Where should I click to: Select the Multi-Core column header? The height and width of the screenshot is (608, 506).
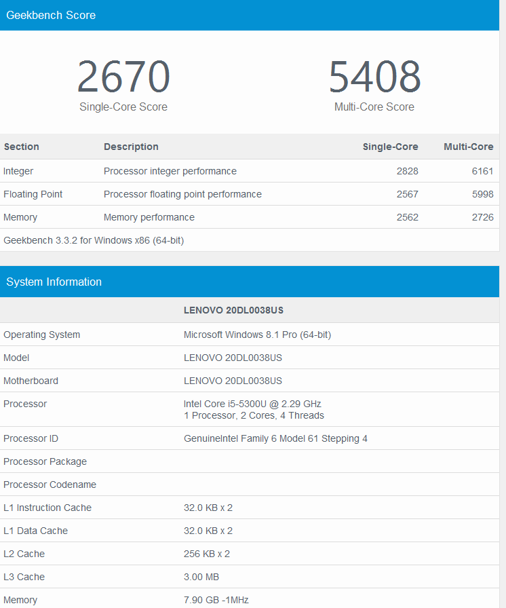[x=468, y=147]
